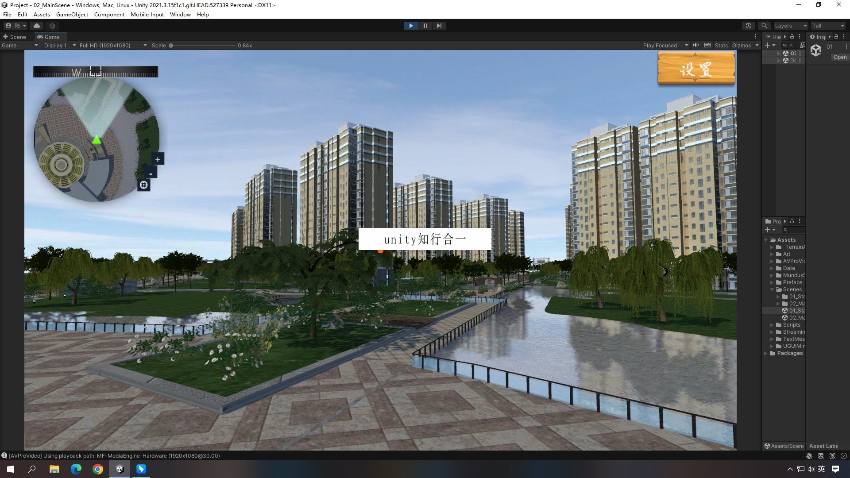
Task: Click the wooden 设置 settings button
Action: coord(696,69)
